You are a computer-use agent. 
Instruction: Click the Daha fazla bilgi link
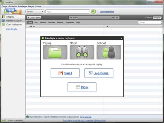tap(85, 117)
